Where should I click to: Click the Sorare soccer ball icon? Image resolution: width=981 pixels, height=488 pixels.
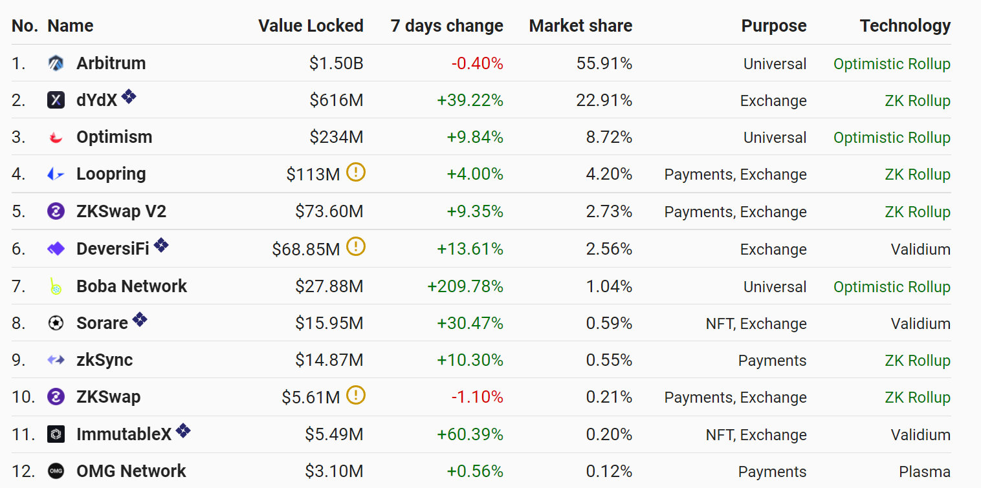pos(56,323)
